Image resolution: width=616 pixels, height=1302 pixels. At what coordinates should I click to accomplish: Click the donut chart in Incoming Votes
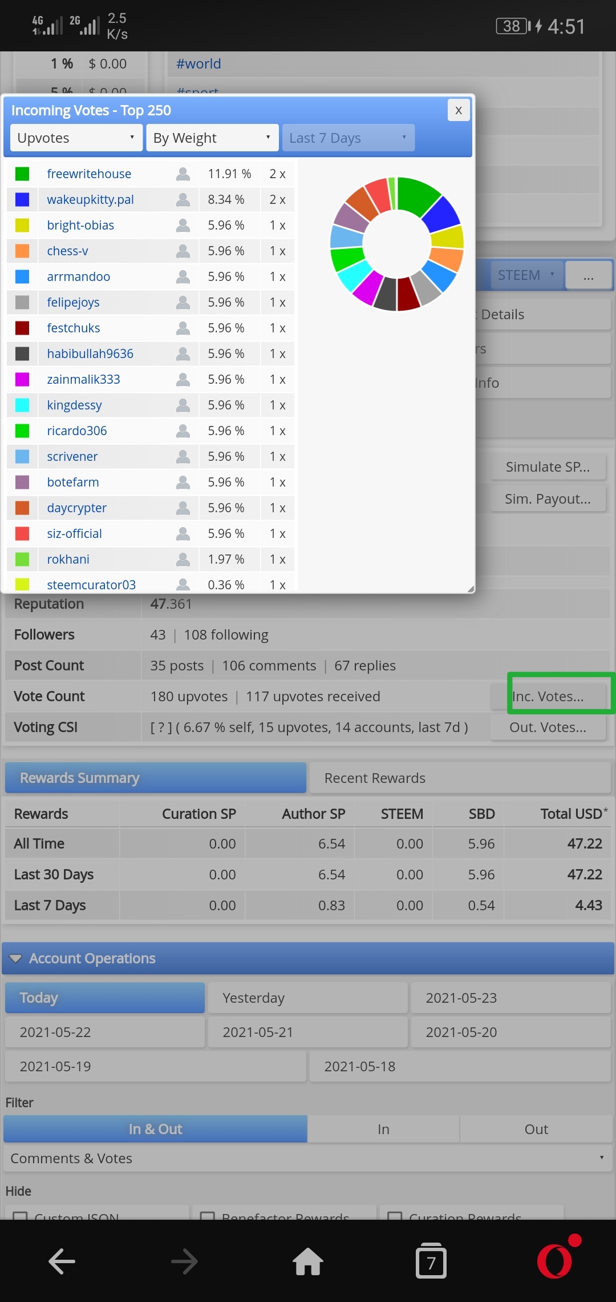(397, 244)
